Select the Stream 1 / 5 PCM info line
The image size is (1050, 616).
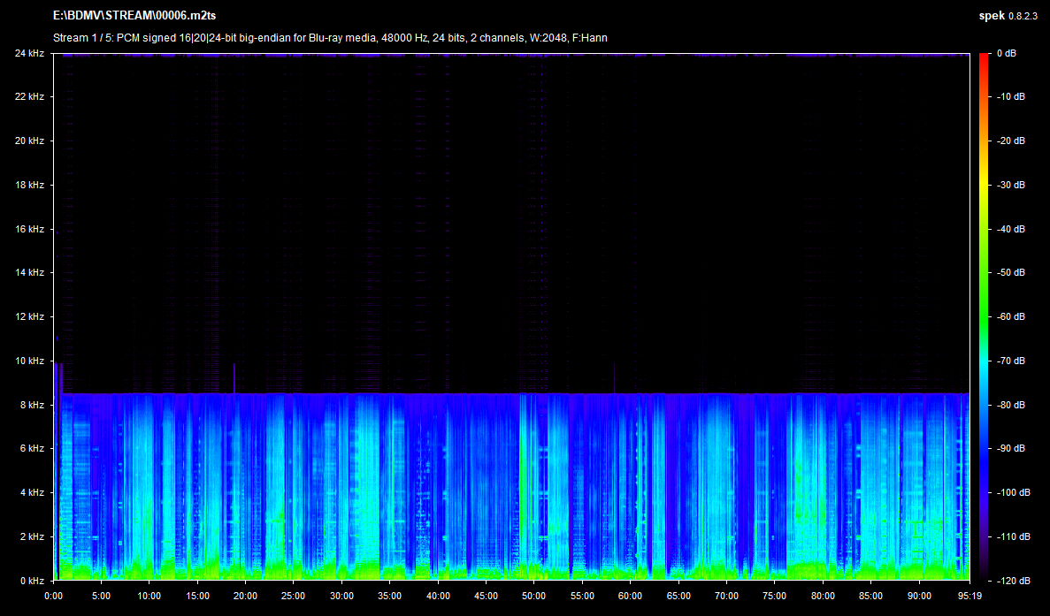tap(330, 38)
